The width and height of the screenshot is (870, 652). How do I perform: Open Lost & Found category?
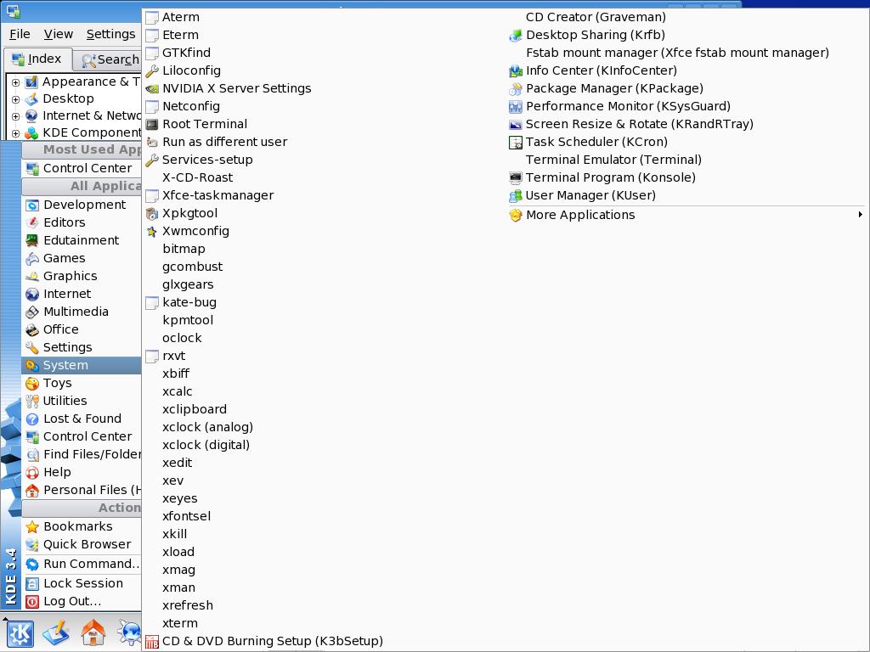[x=81, y=419]
